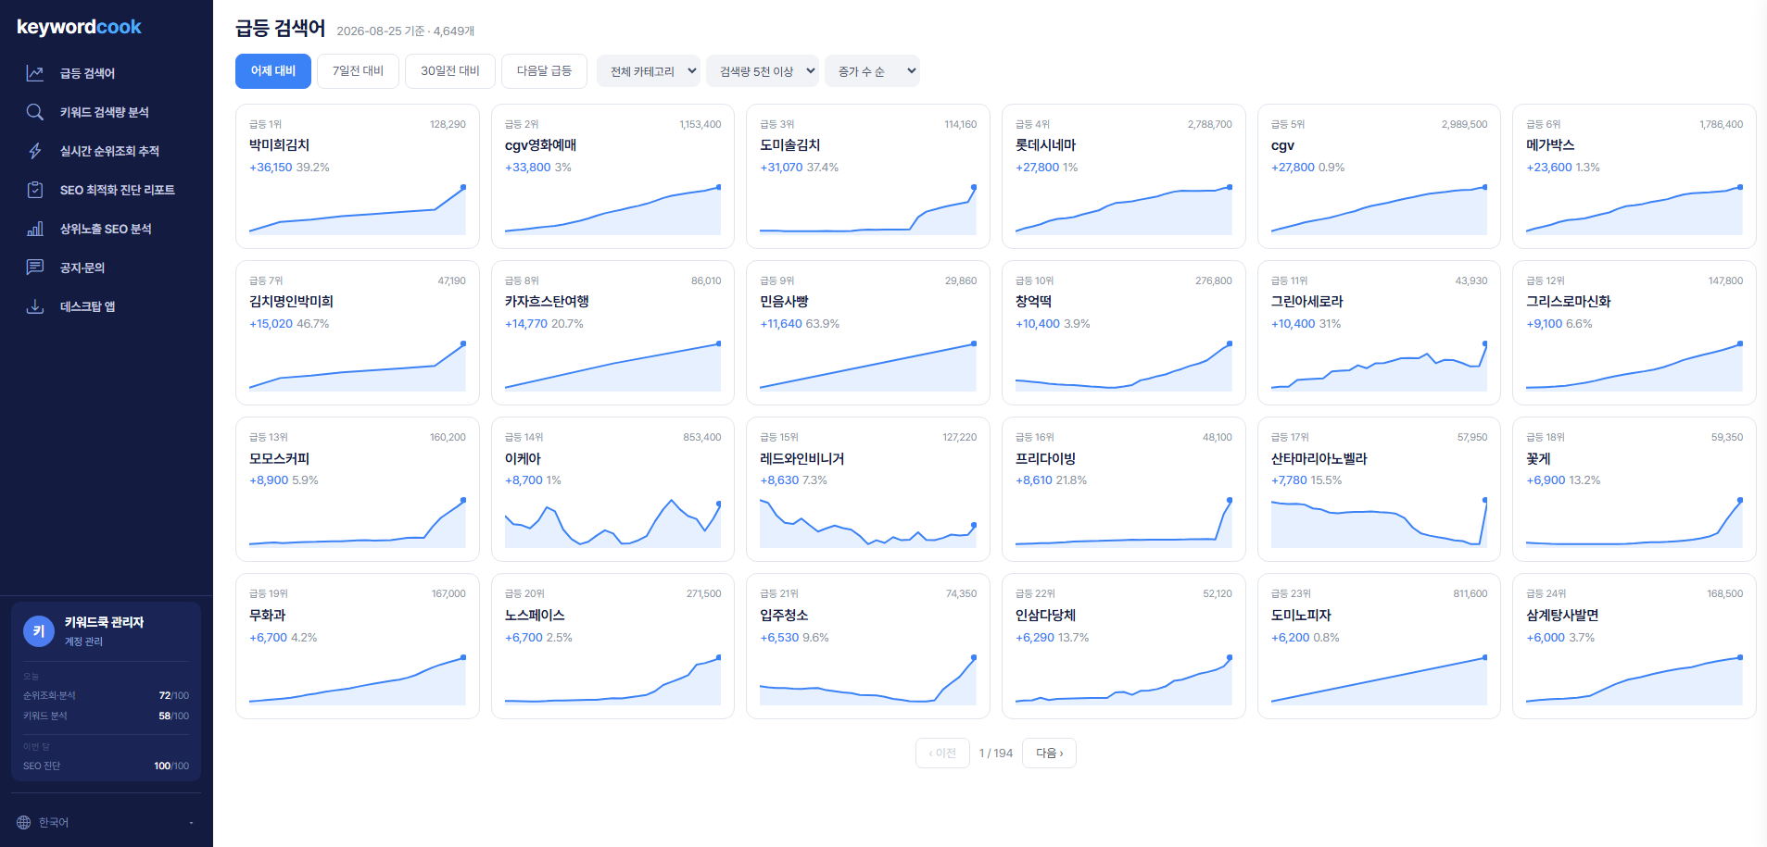Viewport: 1767px width, 847px height.
Task: Click the magnifier icon for 키워드 검색량 분석
Action: pos(35,112)
